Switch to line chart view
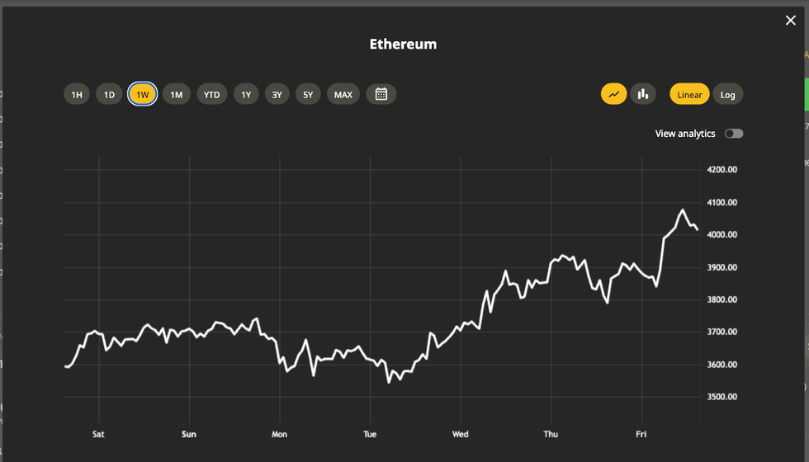 click(613, 94)
